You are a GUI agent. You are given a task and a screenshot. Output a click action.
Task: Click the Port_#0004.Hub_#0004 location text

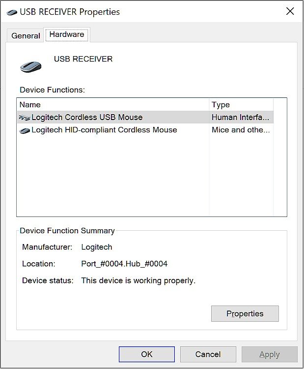click(124, 264)
